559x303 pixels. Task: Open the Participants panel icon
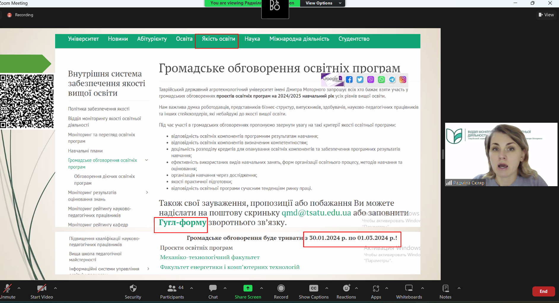click(x=172, y=288)
